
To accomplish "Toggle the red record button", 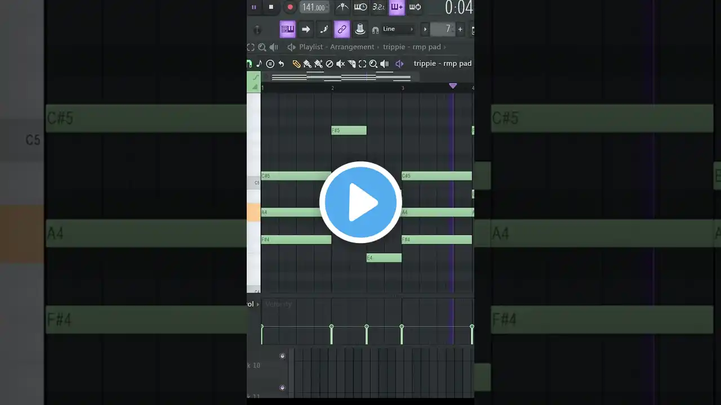I will pos(290,7).
